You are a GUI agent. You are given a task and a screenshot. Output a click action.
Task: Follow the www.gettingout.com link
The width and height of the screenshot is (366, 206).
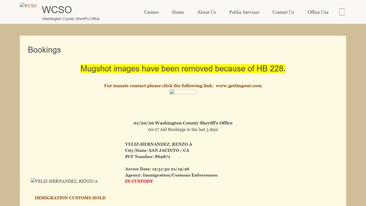(238, 86)
